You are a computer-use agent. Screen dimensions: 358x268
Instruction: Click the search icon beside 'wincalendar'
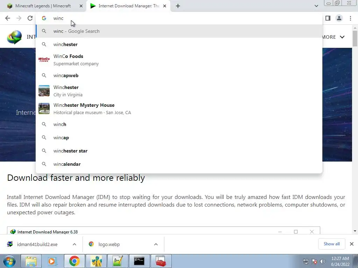[44, 164]
